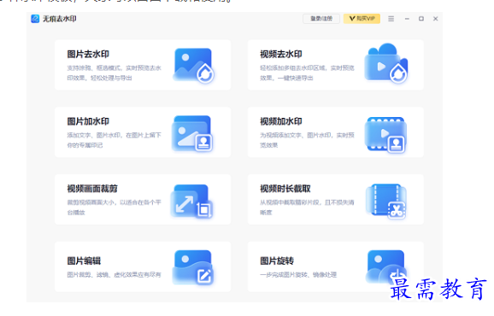Choose the 视频画面裁剪 title text

click(92, 189)
